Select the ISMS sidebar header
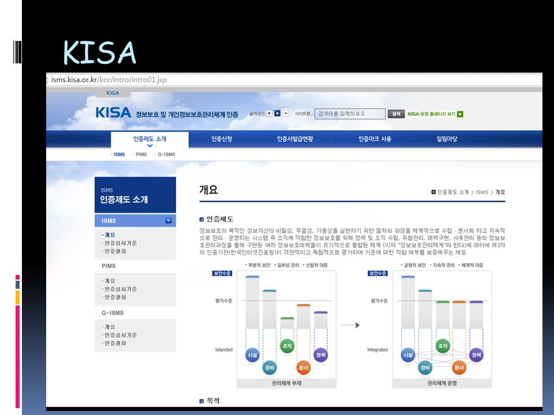 pos(135,221)
